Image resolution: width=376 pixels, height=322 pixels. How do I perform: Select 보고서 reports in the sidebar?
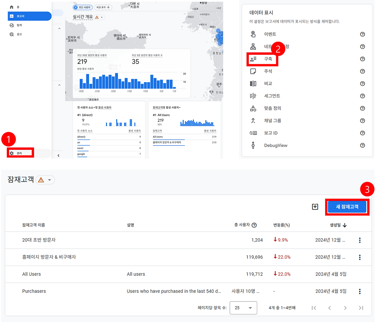(x=29, y=16)
